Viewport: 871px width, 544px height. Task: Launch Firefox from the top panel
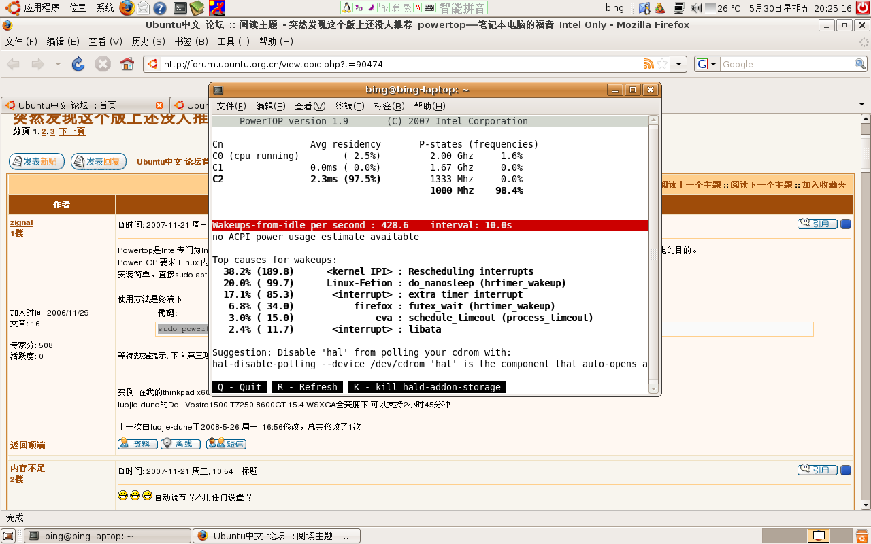click(x=127, y=8)
